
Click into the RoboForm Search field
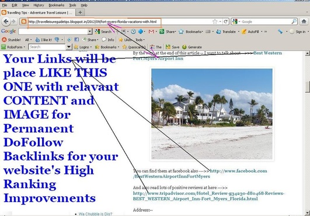click(x=47, y=47)
